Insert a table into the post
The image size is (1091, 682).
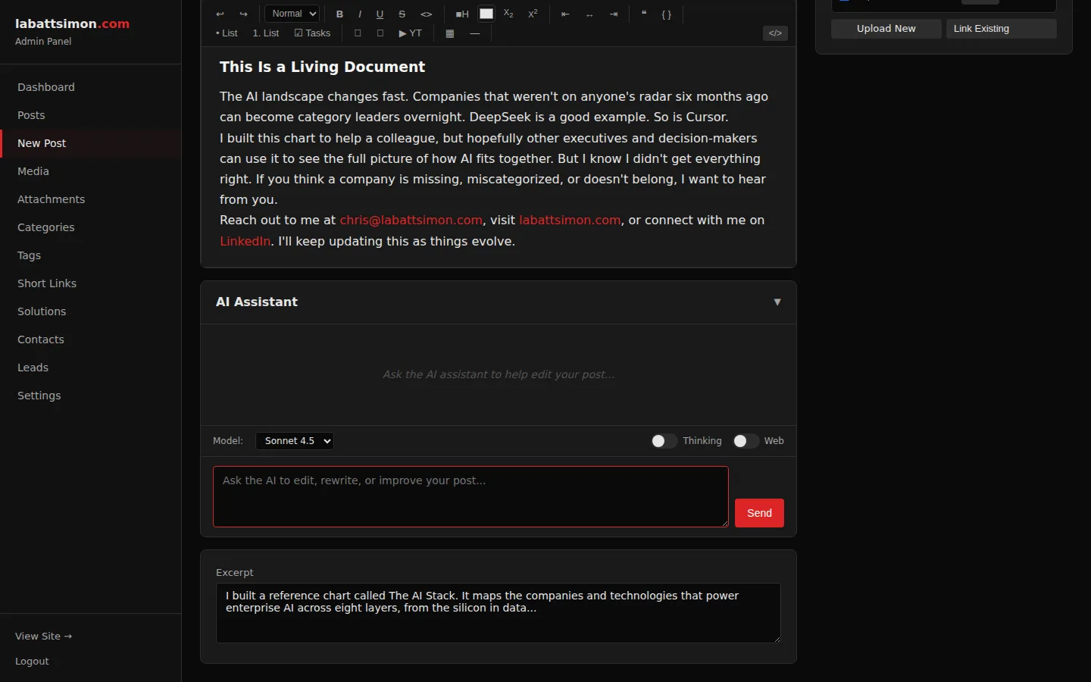coord(450,33)
